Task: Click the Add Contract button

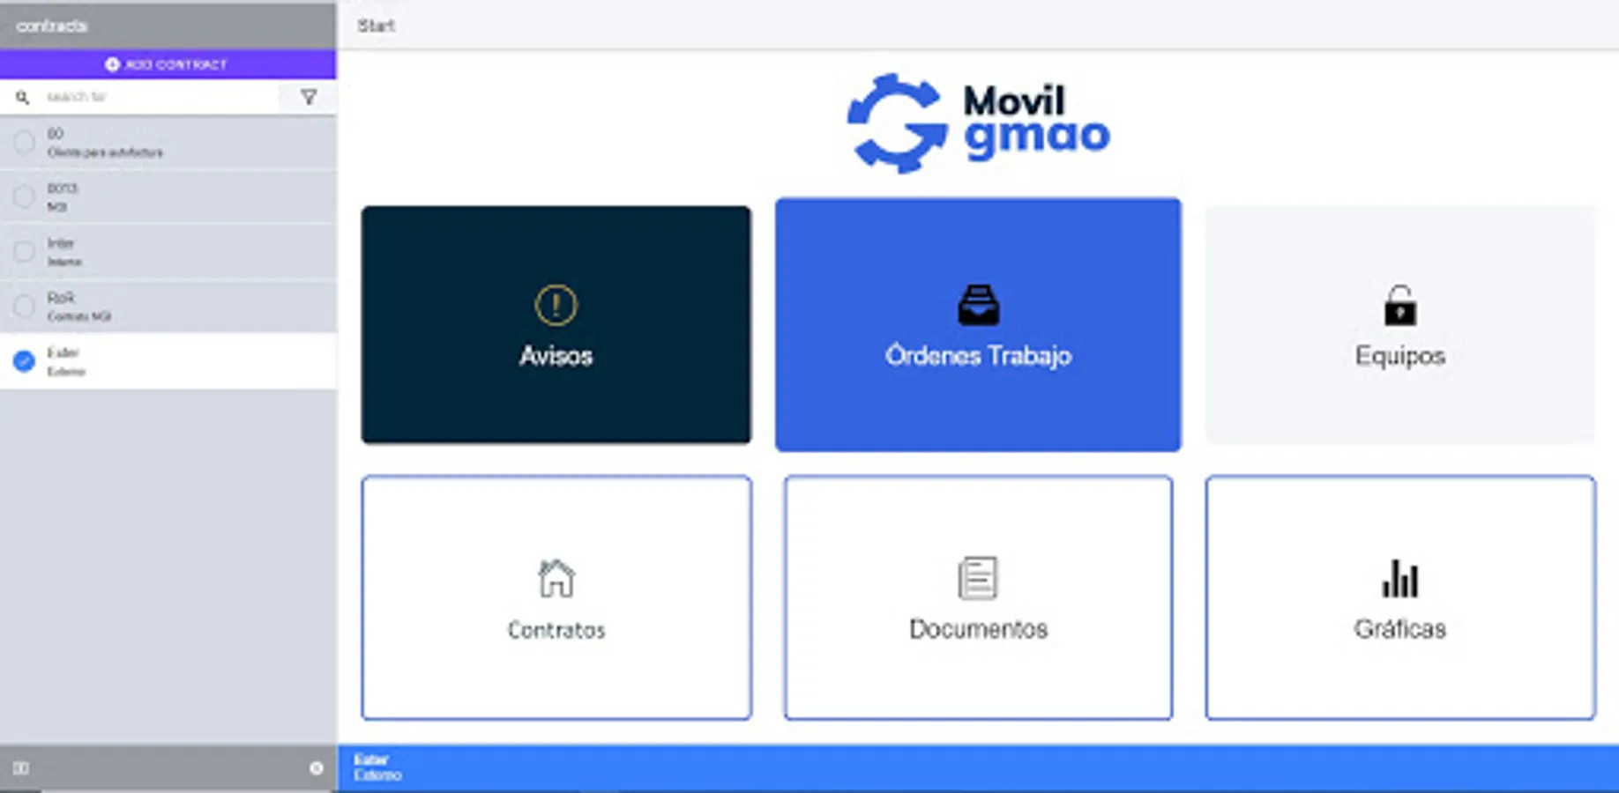Action: 168,64
